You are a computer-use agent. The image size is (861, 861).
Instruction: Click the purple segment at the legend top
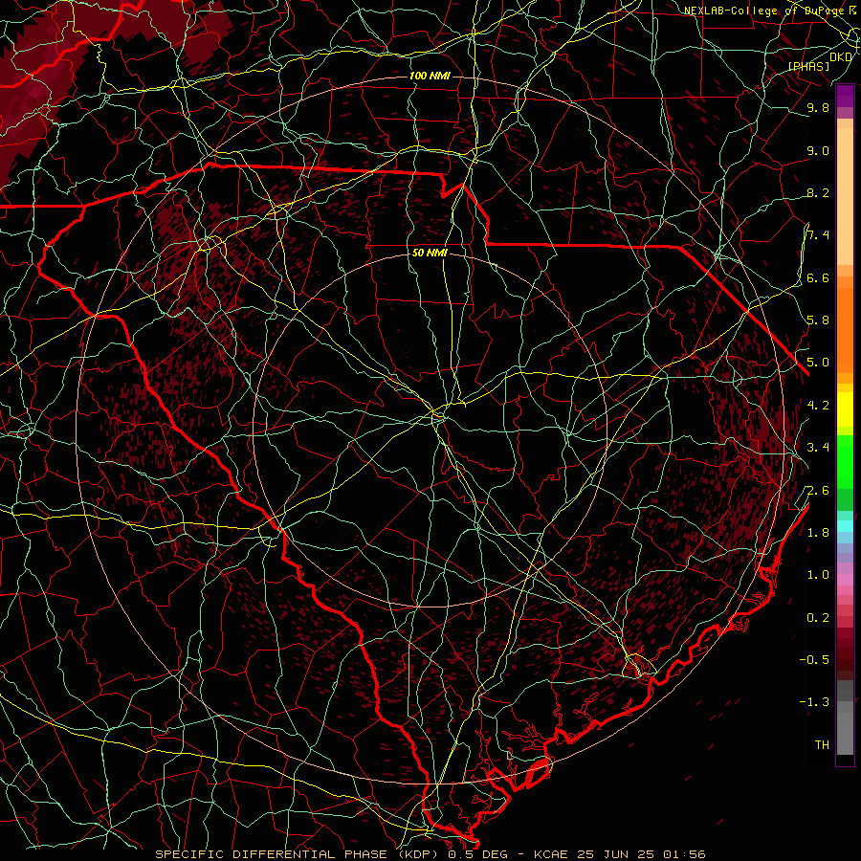click(x=845, y=96)
